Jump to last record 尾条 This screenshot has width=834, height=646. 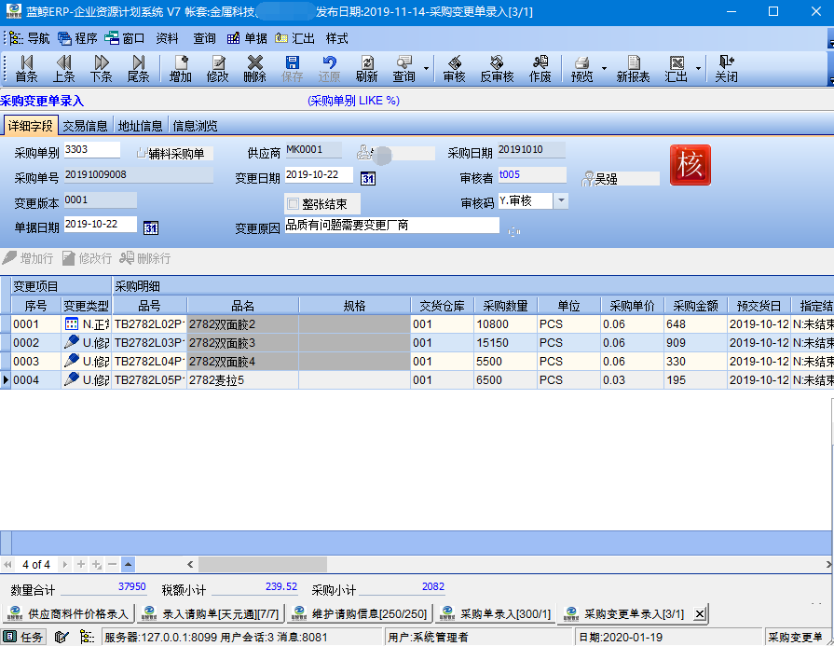[138, 69]
